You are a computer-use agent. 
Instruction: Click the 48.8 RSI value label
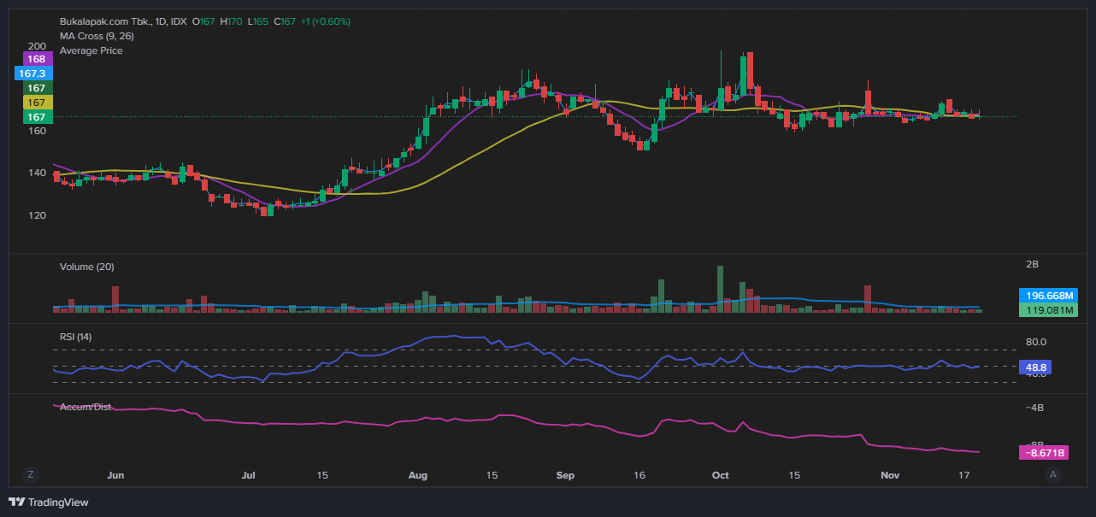(1035, 367)
